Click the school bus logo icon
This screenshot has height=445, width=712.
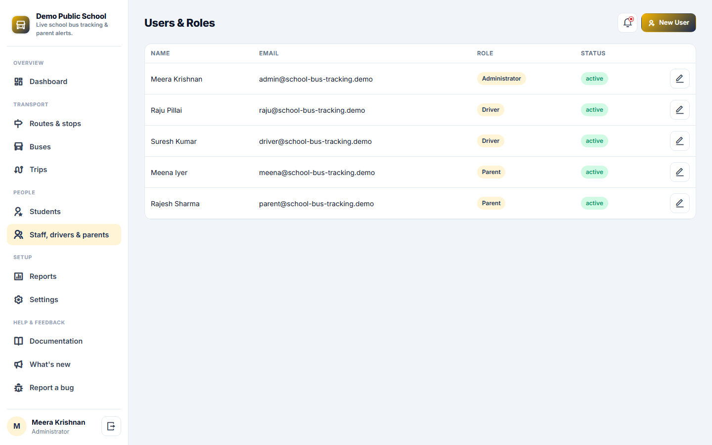click(x=21, y=24)
